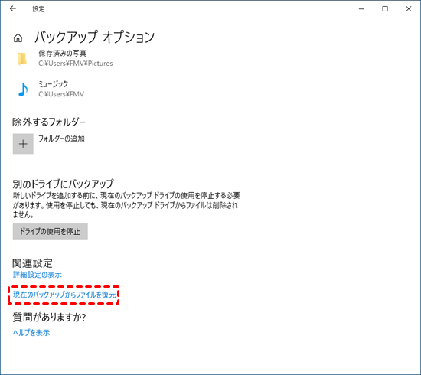Image resolution: width=421 pixels, height=375 pixels.
Task: Click the フォルダーの追加 label
Action: 61,139
